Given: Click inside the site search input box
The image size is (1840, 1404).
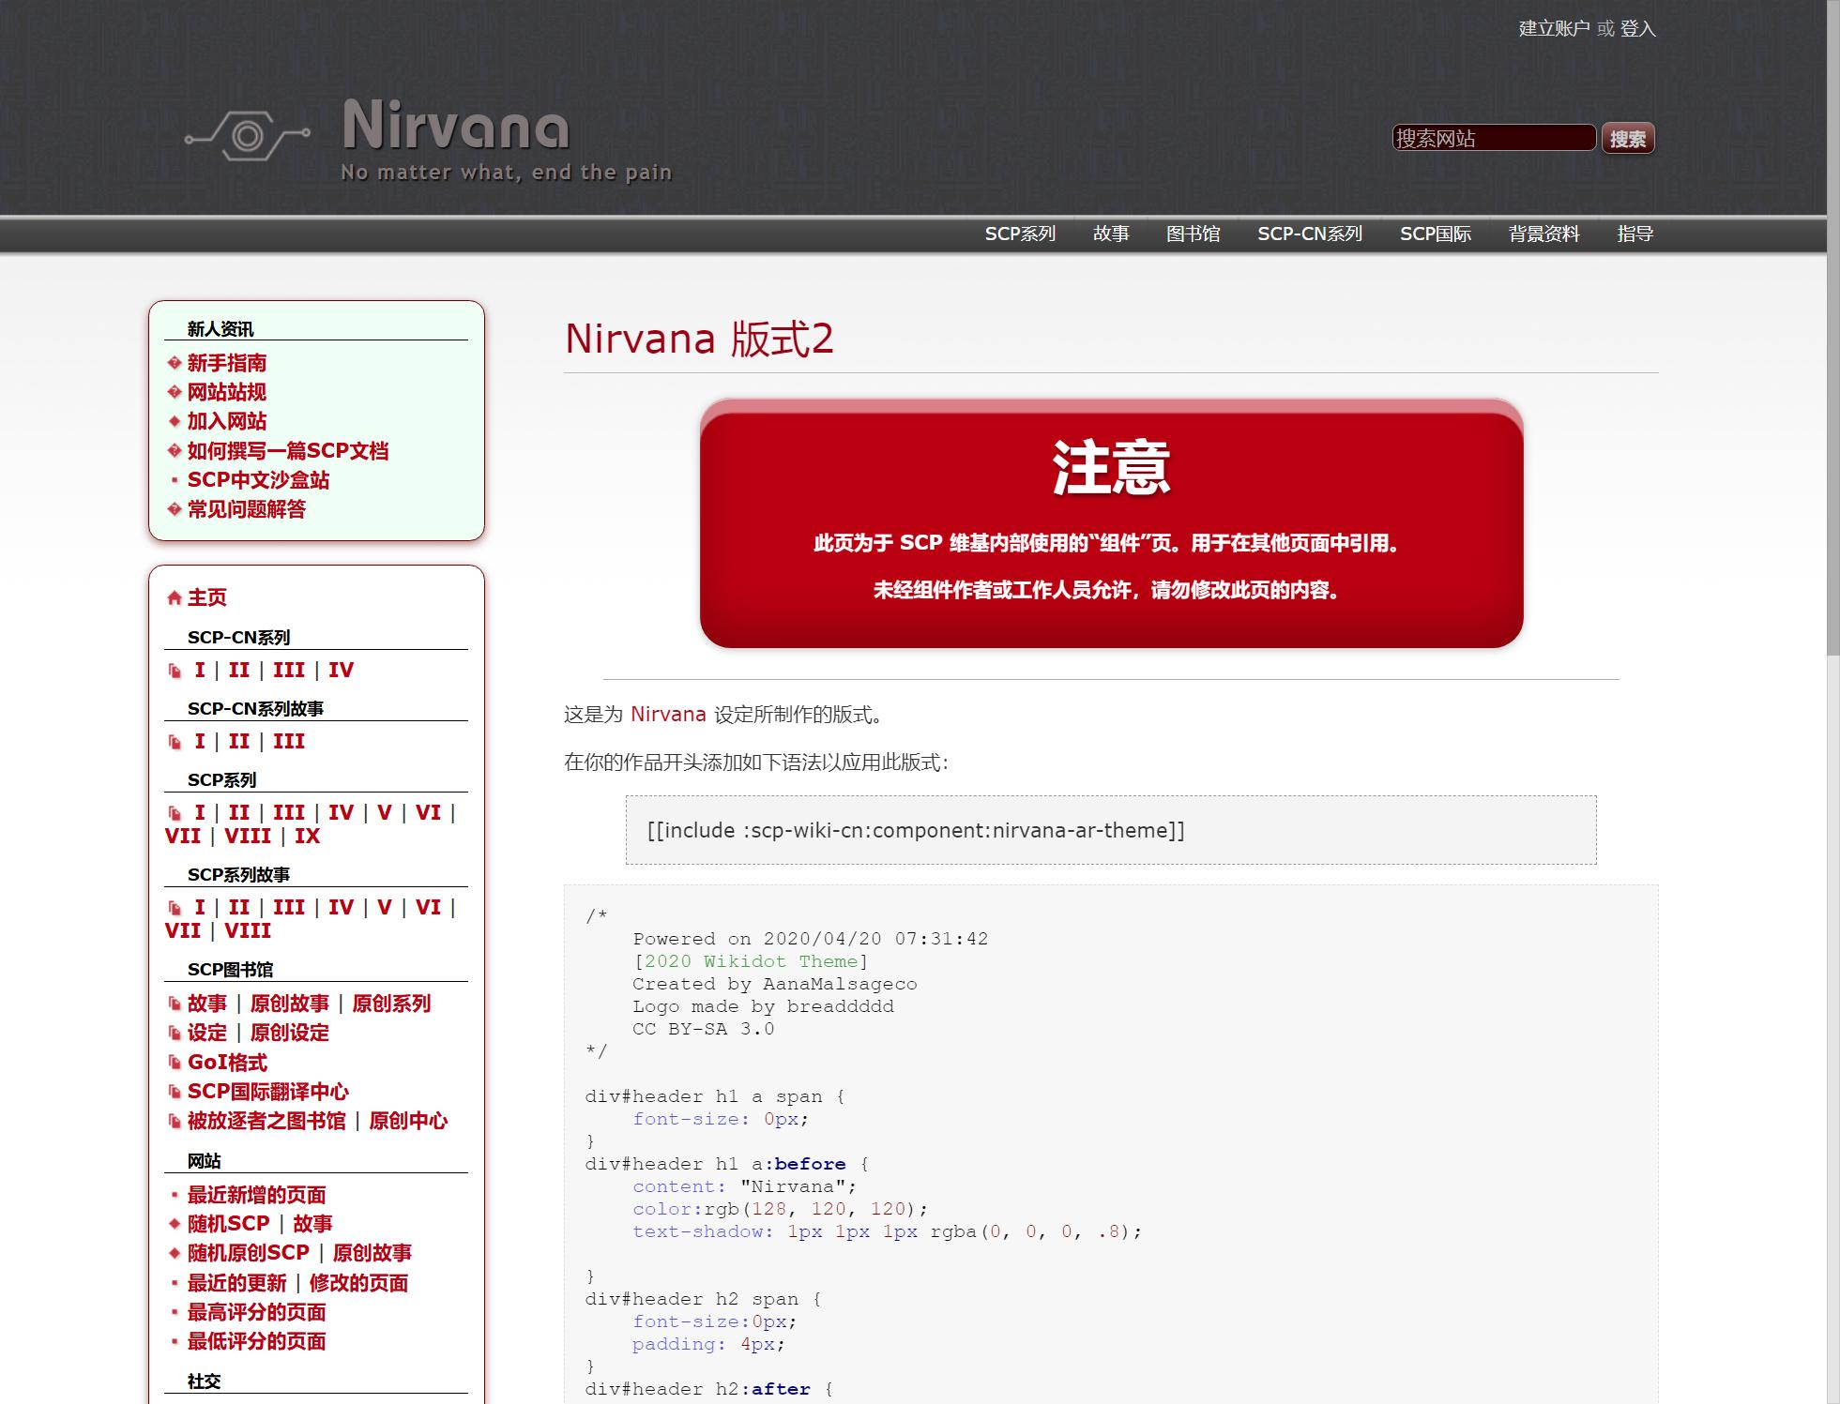Looking at the screenshot, I should click(x=1493, y=138).
